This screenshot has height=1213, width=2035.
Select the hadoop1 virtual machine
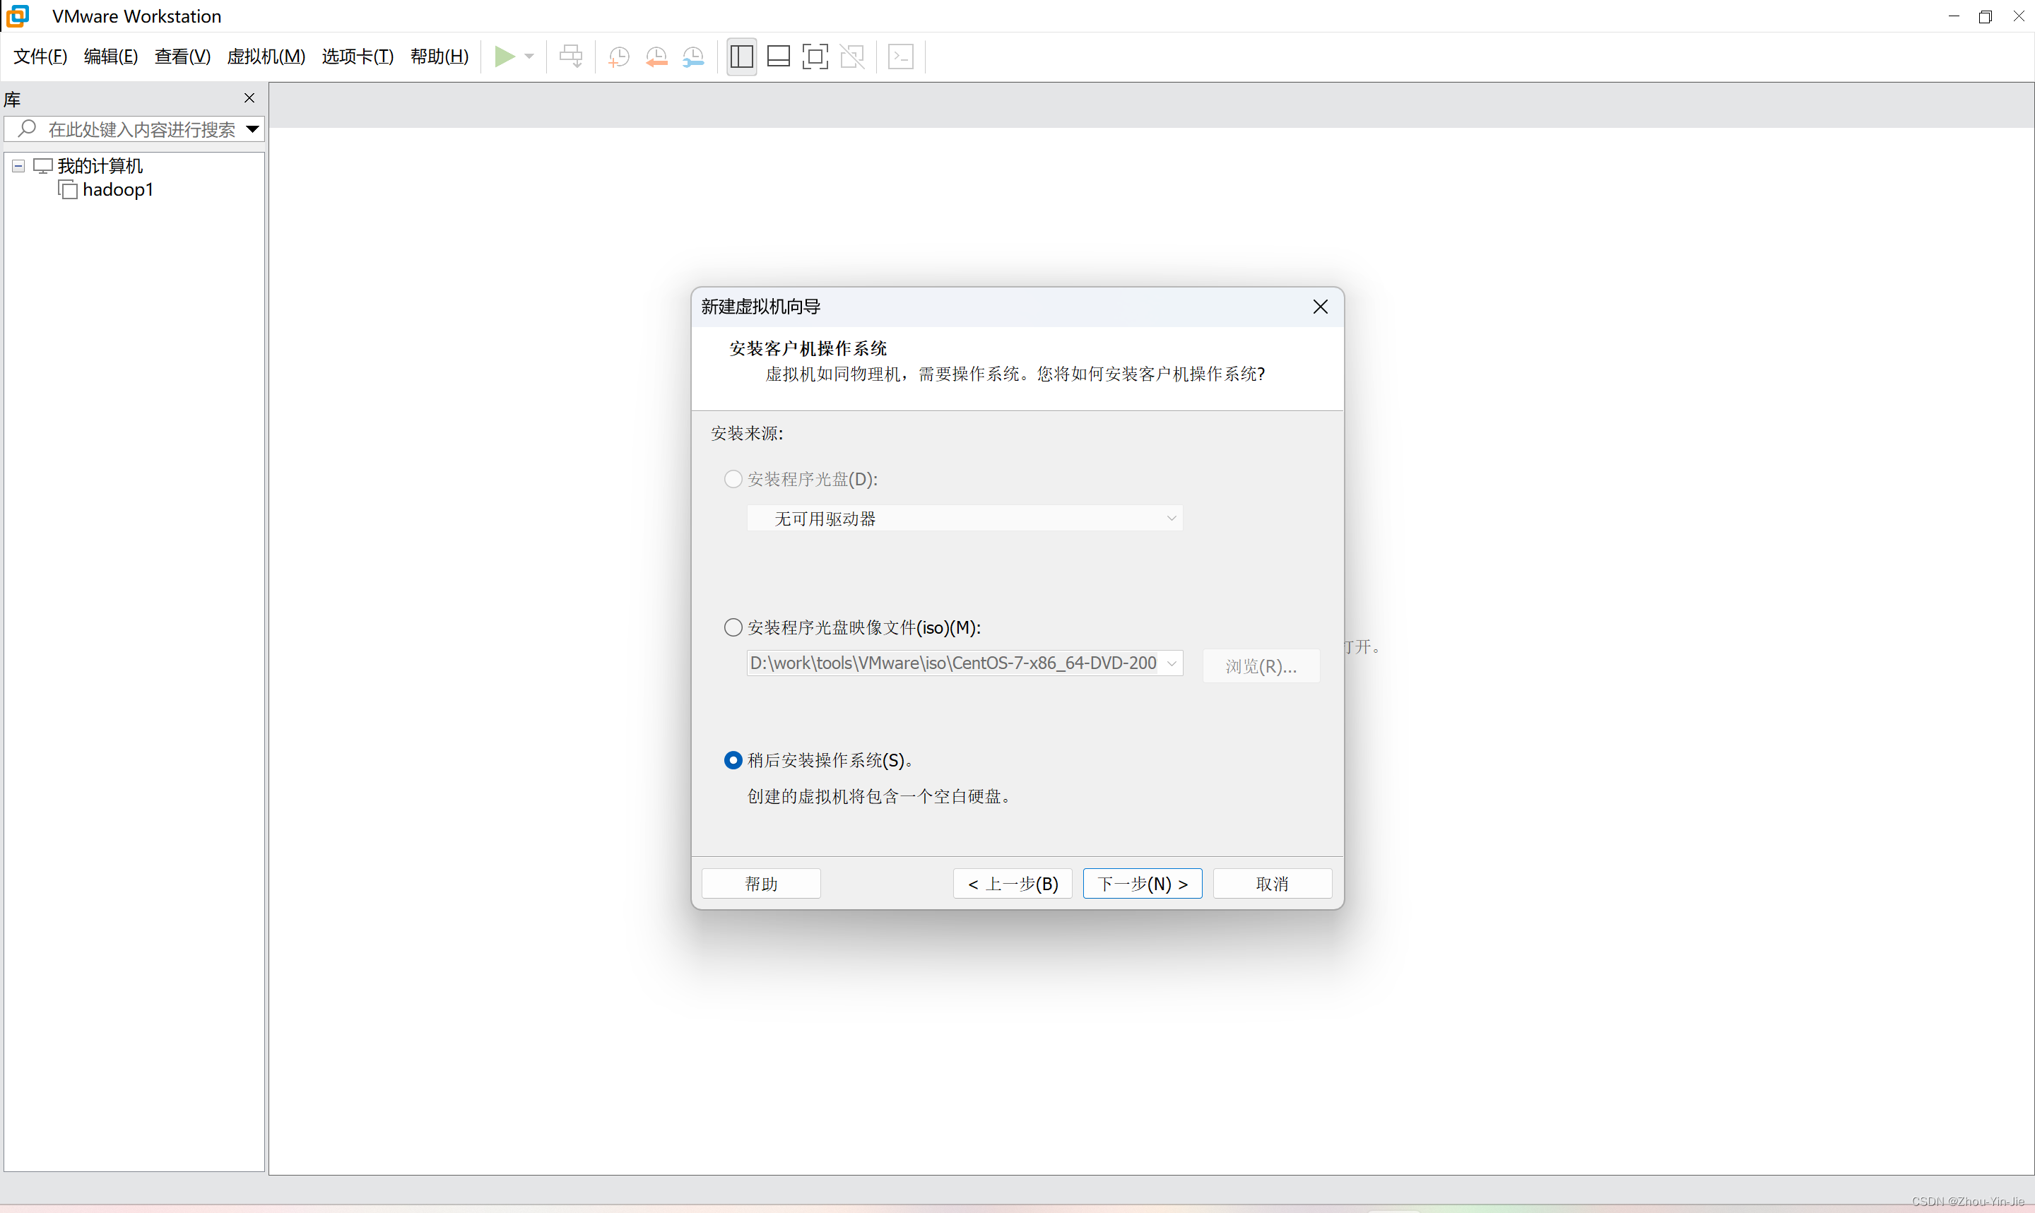pos(120,189)
